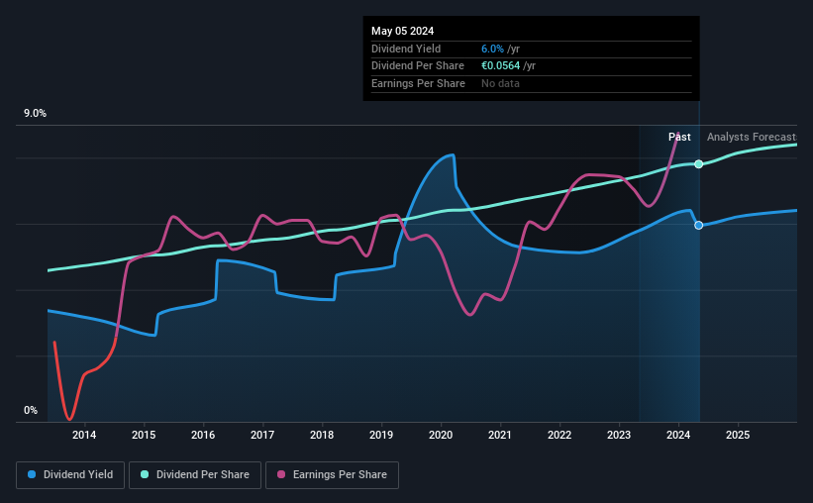
Task: Click the teal Dividend Per Share legend dot
Action: click(145, 474)
